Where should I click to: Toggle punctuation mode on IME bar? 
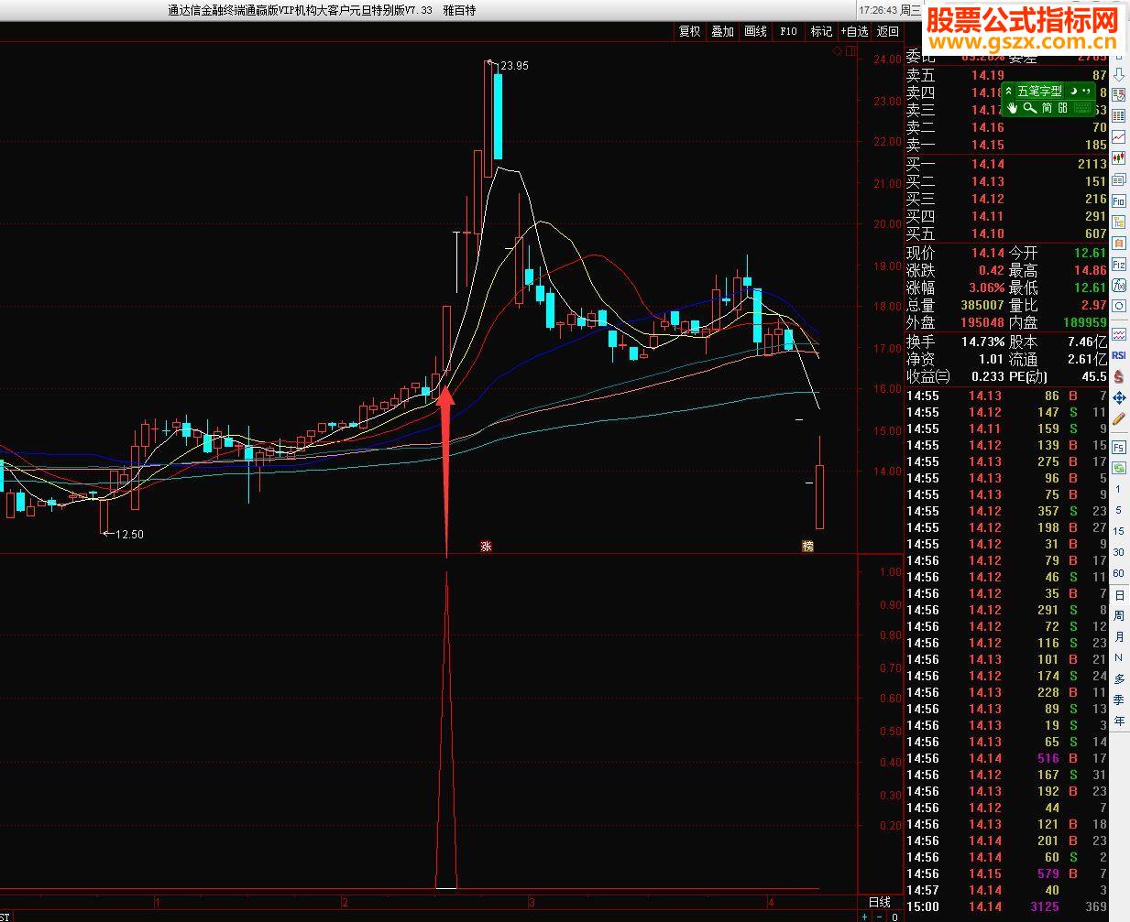click(x=1086, y=91)
